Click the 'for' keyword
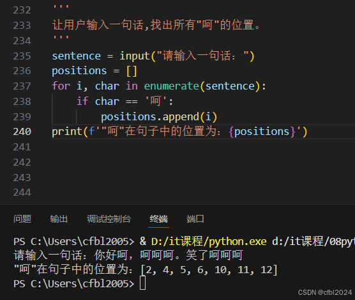The image size is (355, 300). (x=61, y=86)
